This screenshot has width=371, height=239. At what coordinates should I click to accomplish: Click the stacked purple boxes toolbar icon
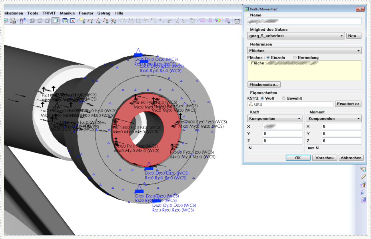pos(210,21)
